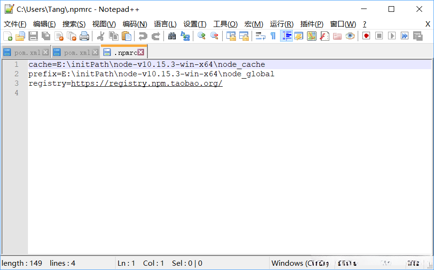
Task: Click line number 4 in the margin
Action: [17, 93]
